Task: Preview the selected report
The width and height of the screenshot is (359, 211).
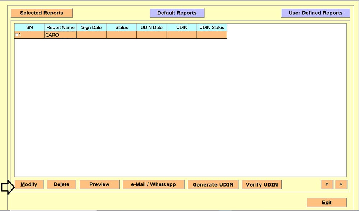Action: [99, 184]
